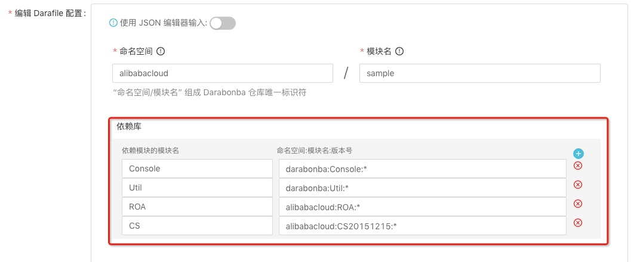643x262 pixels.
Task: Click the darabonba:Util:* input field
Action: (422, 188)
